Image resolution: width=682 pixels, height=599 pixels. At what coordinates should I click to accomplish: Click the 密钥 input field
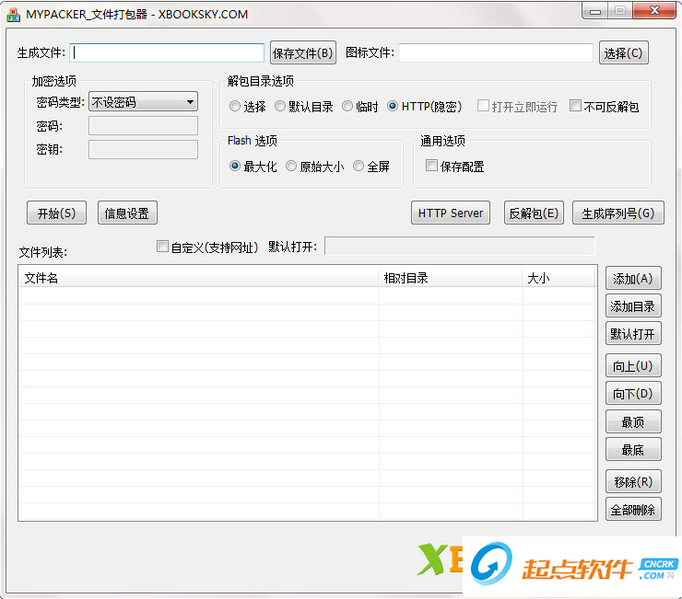[143, 149]
